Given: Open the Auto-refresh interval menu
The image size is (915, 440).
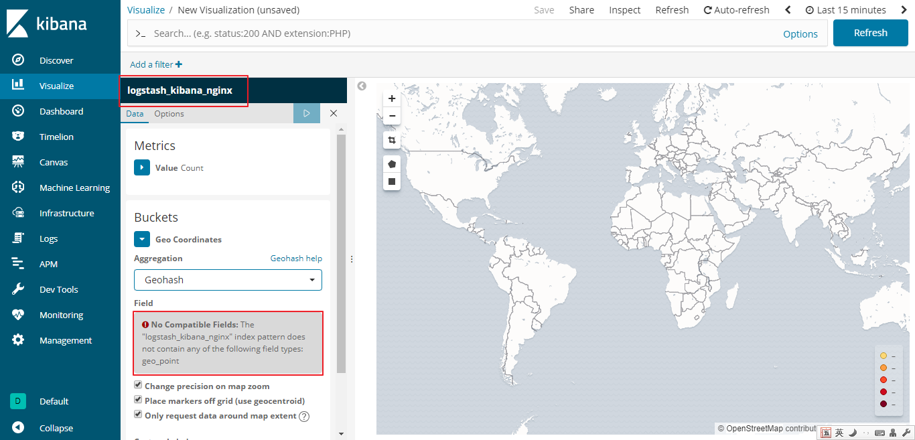Looking at the screenshot, I should (x=736, y=10).
